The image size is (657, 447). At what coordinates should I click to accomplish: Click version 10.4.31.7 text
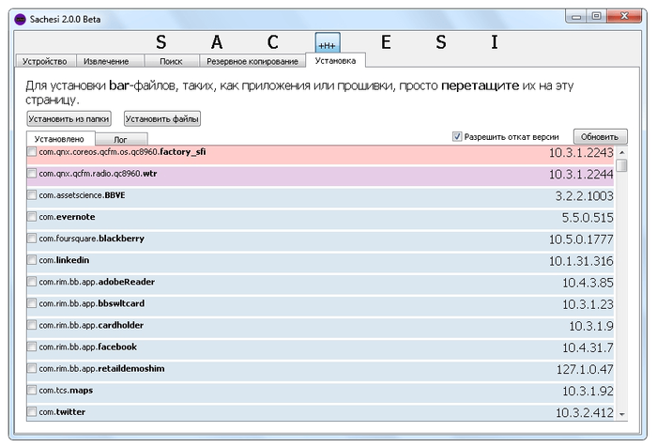click(x=588, y=347)
